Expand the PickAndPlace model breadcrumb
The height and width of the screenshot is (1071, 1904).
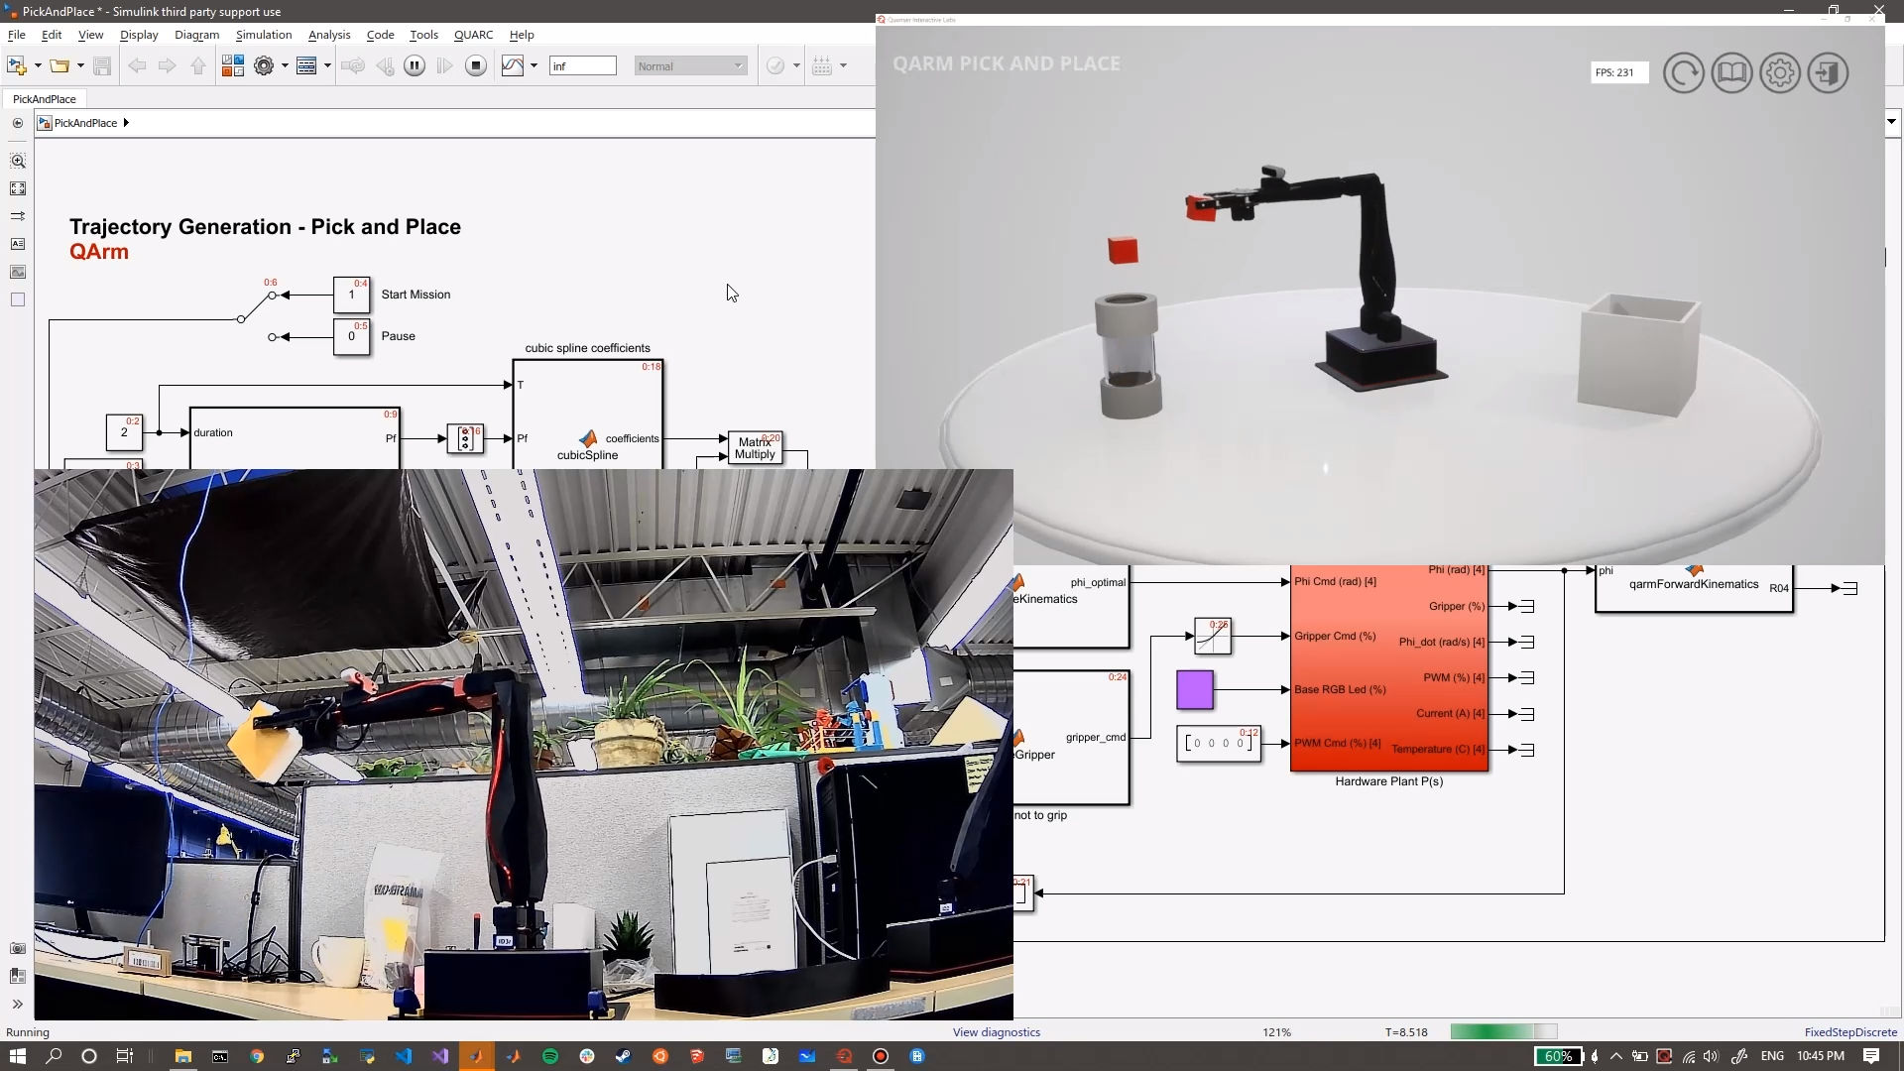126,122
